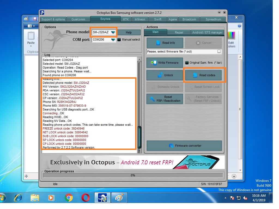
Task: Open Action Center flag in tray
Action: pos(232,198)
